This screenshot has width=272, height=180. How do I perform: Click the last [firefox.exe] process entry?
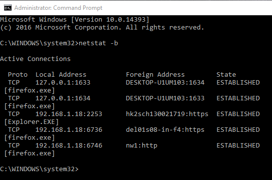30,153
